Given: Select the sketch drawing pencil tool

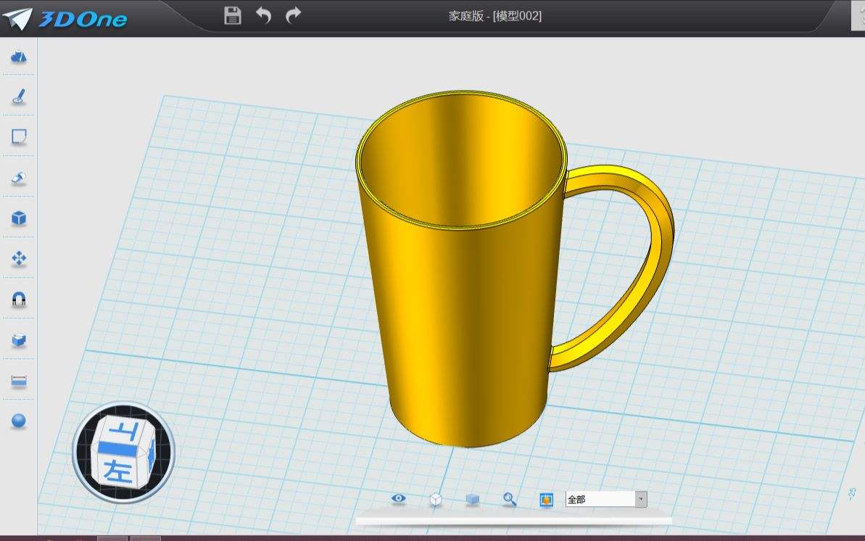Looking at the screenshot, I should pyautogui.click(x=19, y=96).
